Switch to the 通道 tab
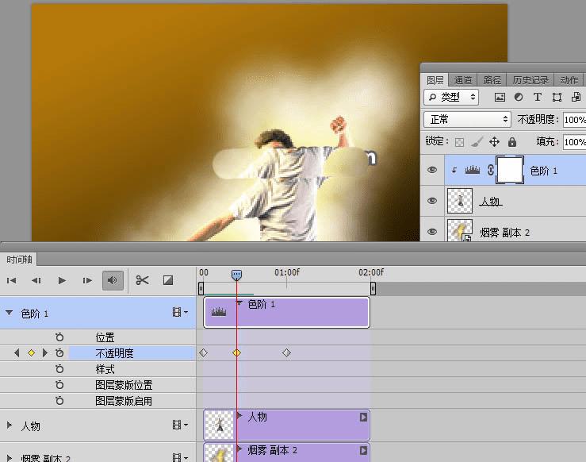586x462 pixels. click(x=462, y=80)
